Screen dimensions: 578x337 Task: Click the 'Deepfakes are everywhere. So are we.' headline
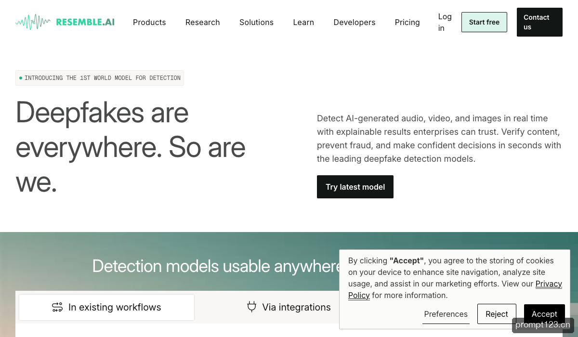(x=131, y=147)
